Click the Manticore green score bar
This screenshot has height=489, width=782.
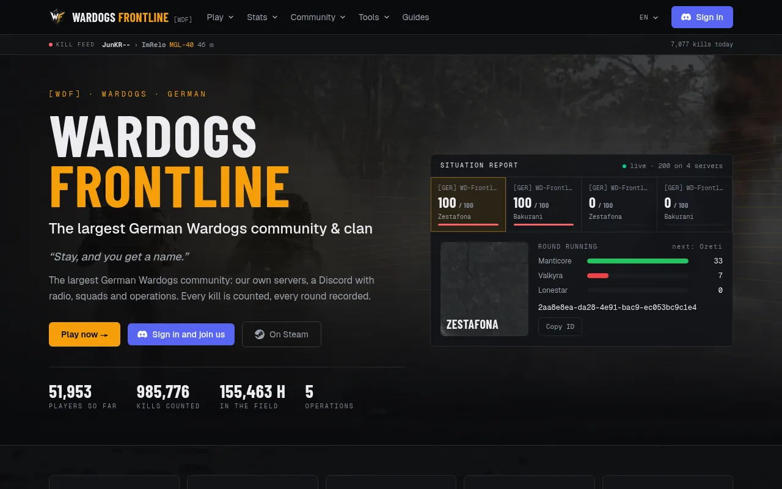tap(638, 261)
